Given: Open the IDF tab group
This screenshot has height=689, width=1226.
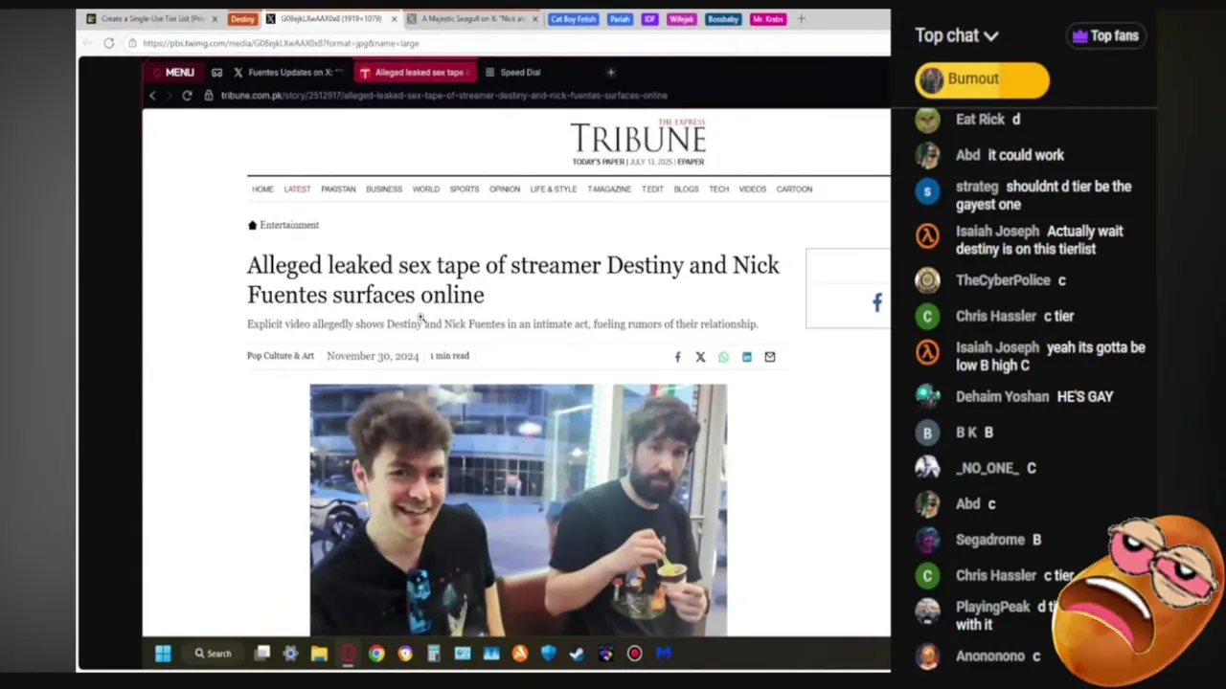Looking at the screenshot, I should pyautogui.click(x=649, y=19).
